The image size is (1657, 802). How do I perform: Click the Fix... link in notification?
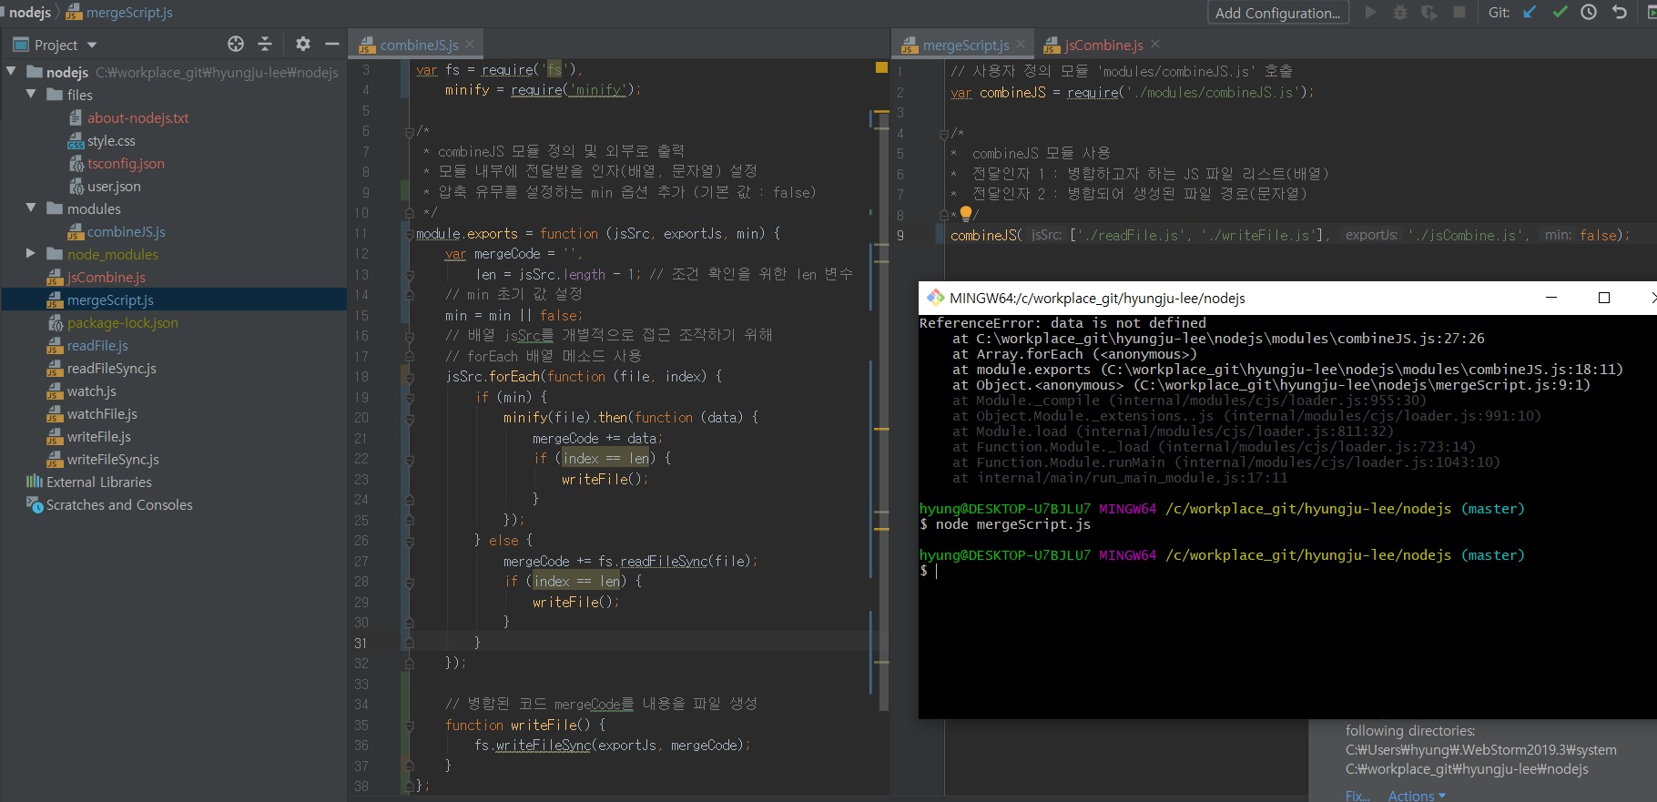[1357, 796]
